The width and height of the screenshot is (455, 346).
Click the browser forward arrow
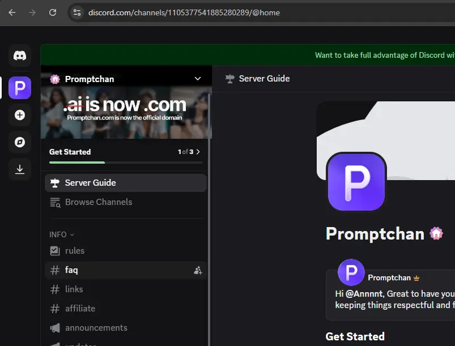coord(32,12)
